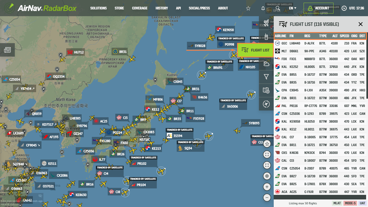Open map settings via the map-with-gear icon
The width and height of the screenshot is (368, 207).
(266, 91)
